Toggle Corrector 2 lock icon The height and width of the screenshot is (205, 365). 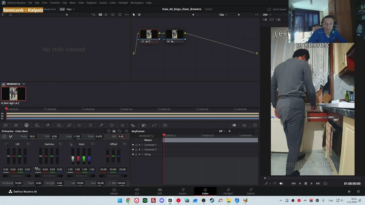click(x=136, y=149)
